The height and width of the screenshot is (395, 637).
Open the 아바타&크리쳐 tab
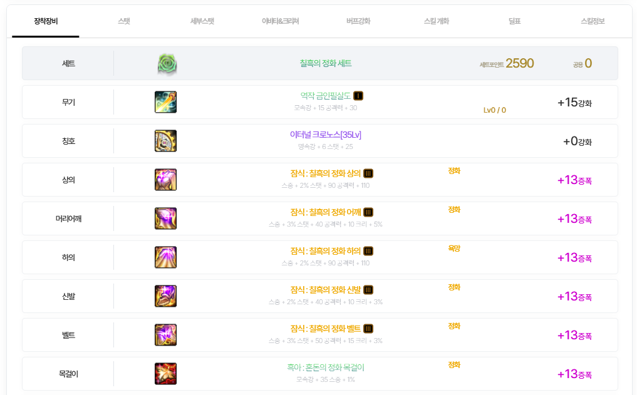(281, 21)
